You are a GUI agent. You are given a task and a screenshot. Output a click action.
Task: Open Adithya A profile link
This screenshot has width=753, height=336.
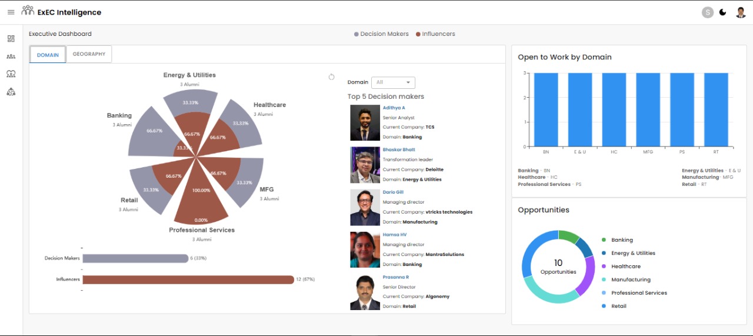(x=394, y=108)
